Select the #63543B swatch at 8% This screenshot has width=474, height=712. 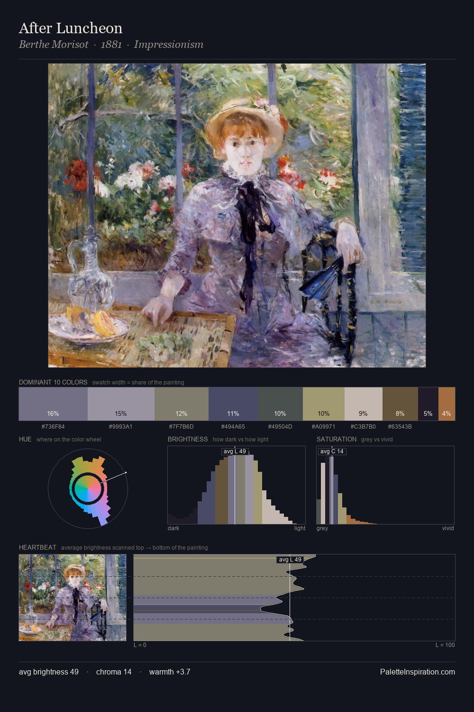pos(400,404)
